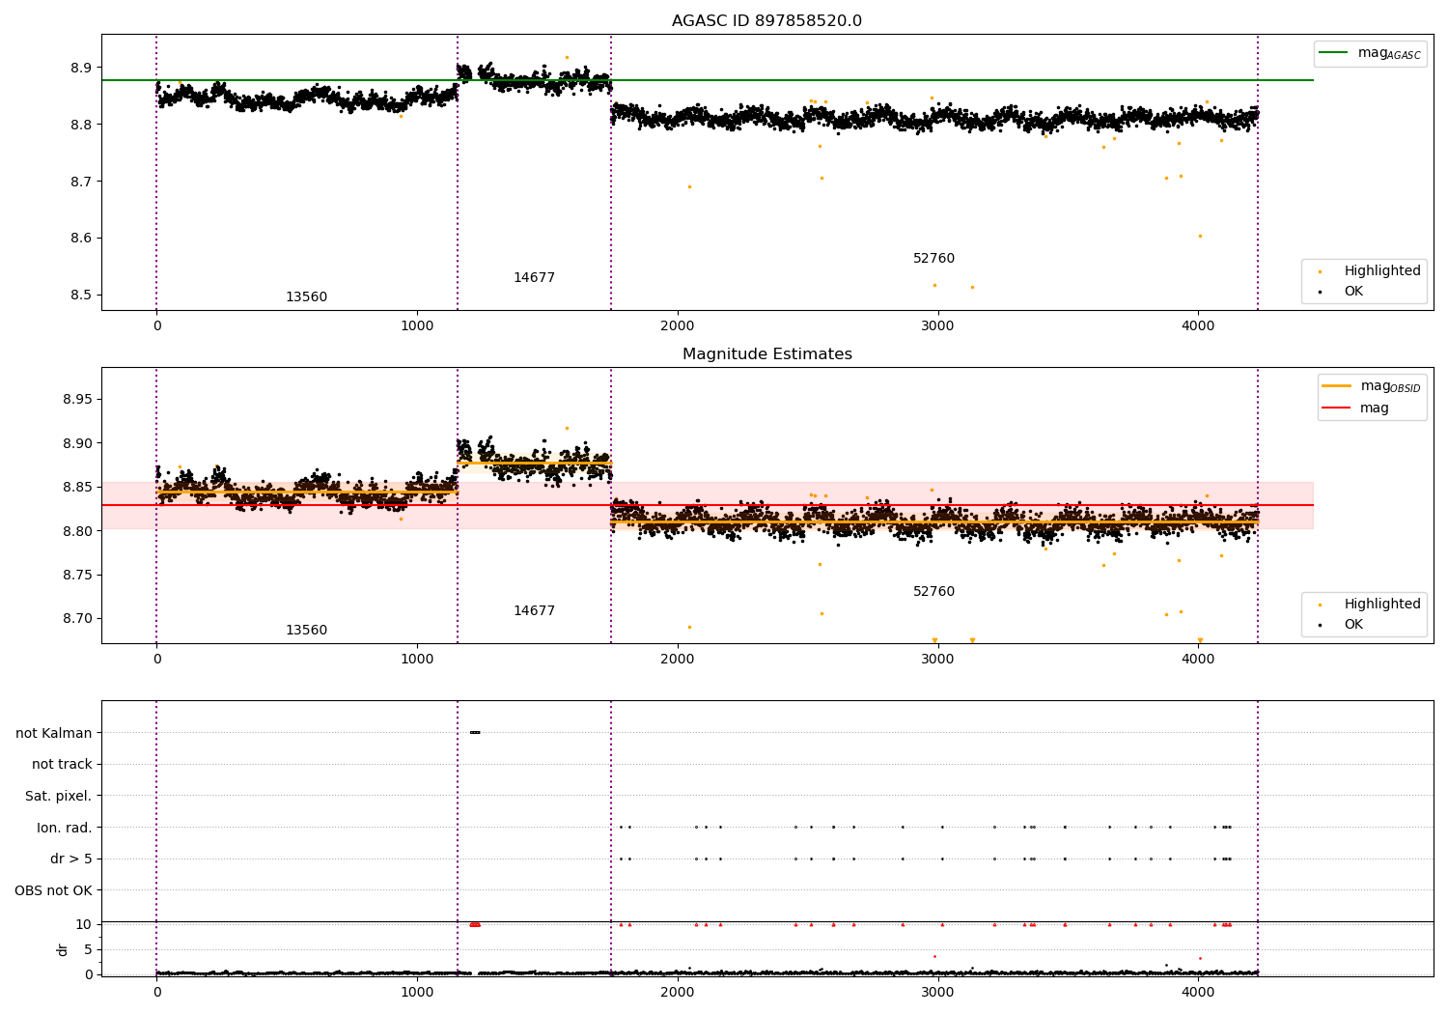The height and width of the screenshot is (1014, 1448).
Task: Click the black OK dot marker in middle legend
Action: click(x=1320, y=625)
